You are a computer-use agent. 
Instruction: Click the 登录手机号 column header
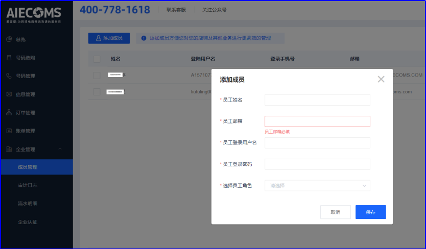pyautogui.click(x=282, y=59)
